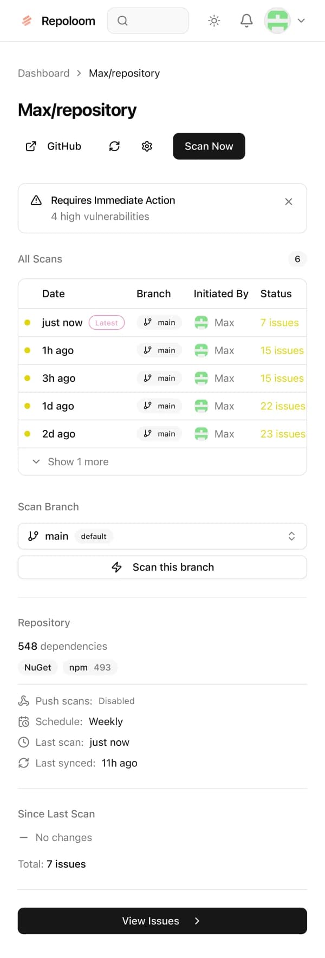Click main branch tag in just now row

tap(159, 322)
